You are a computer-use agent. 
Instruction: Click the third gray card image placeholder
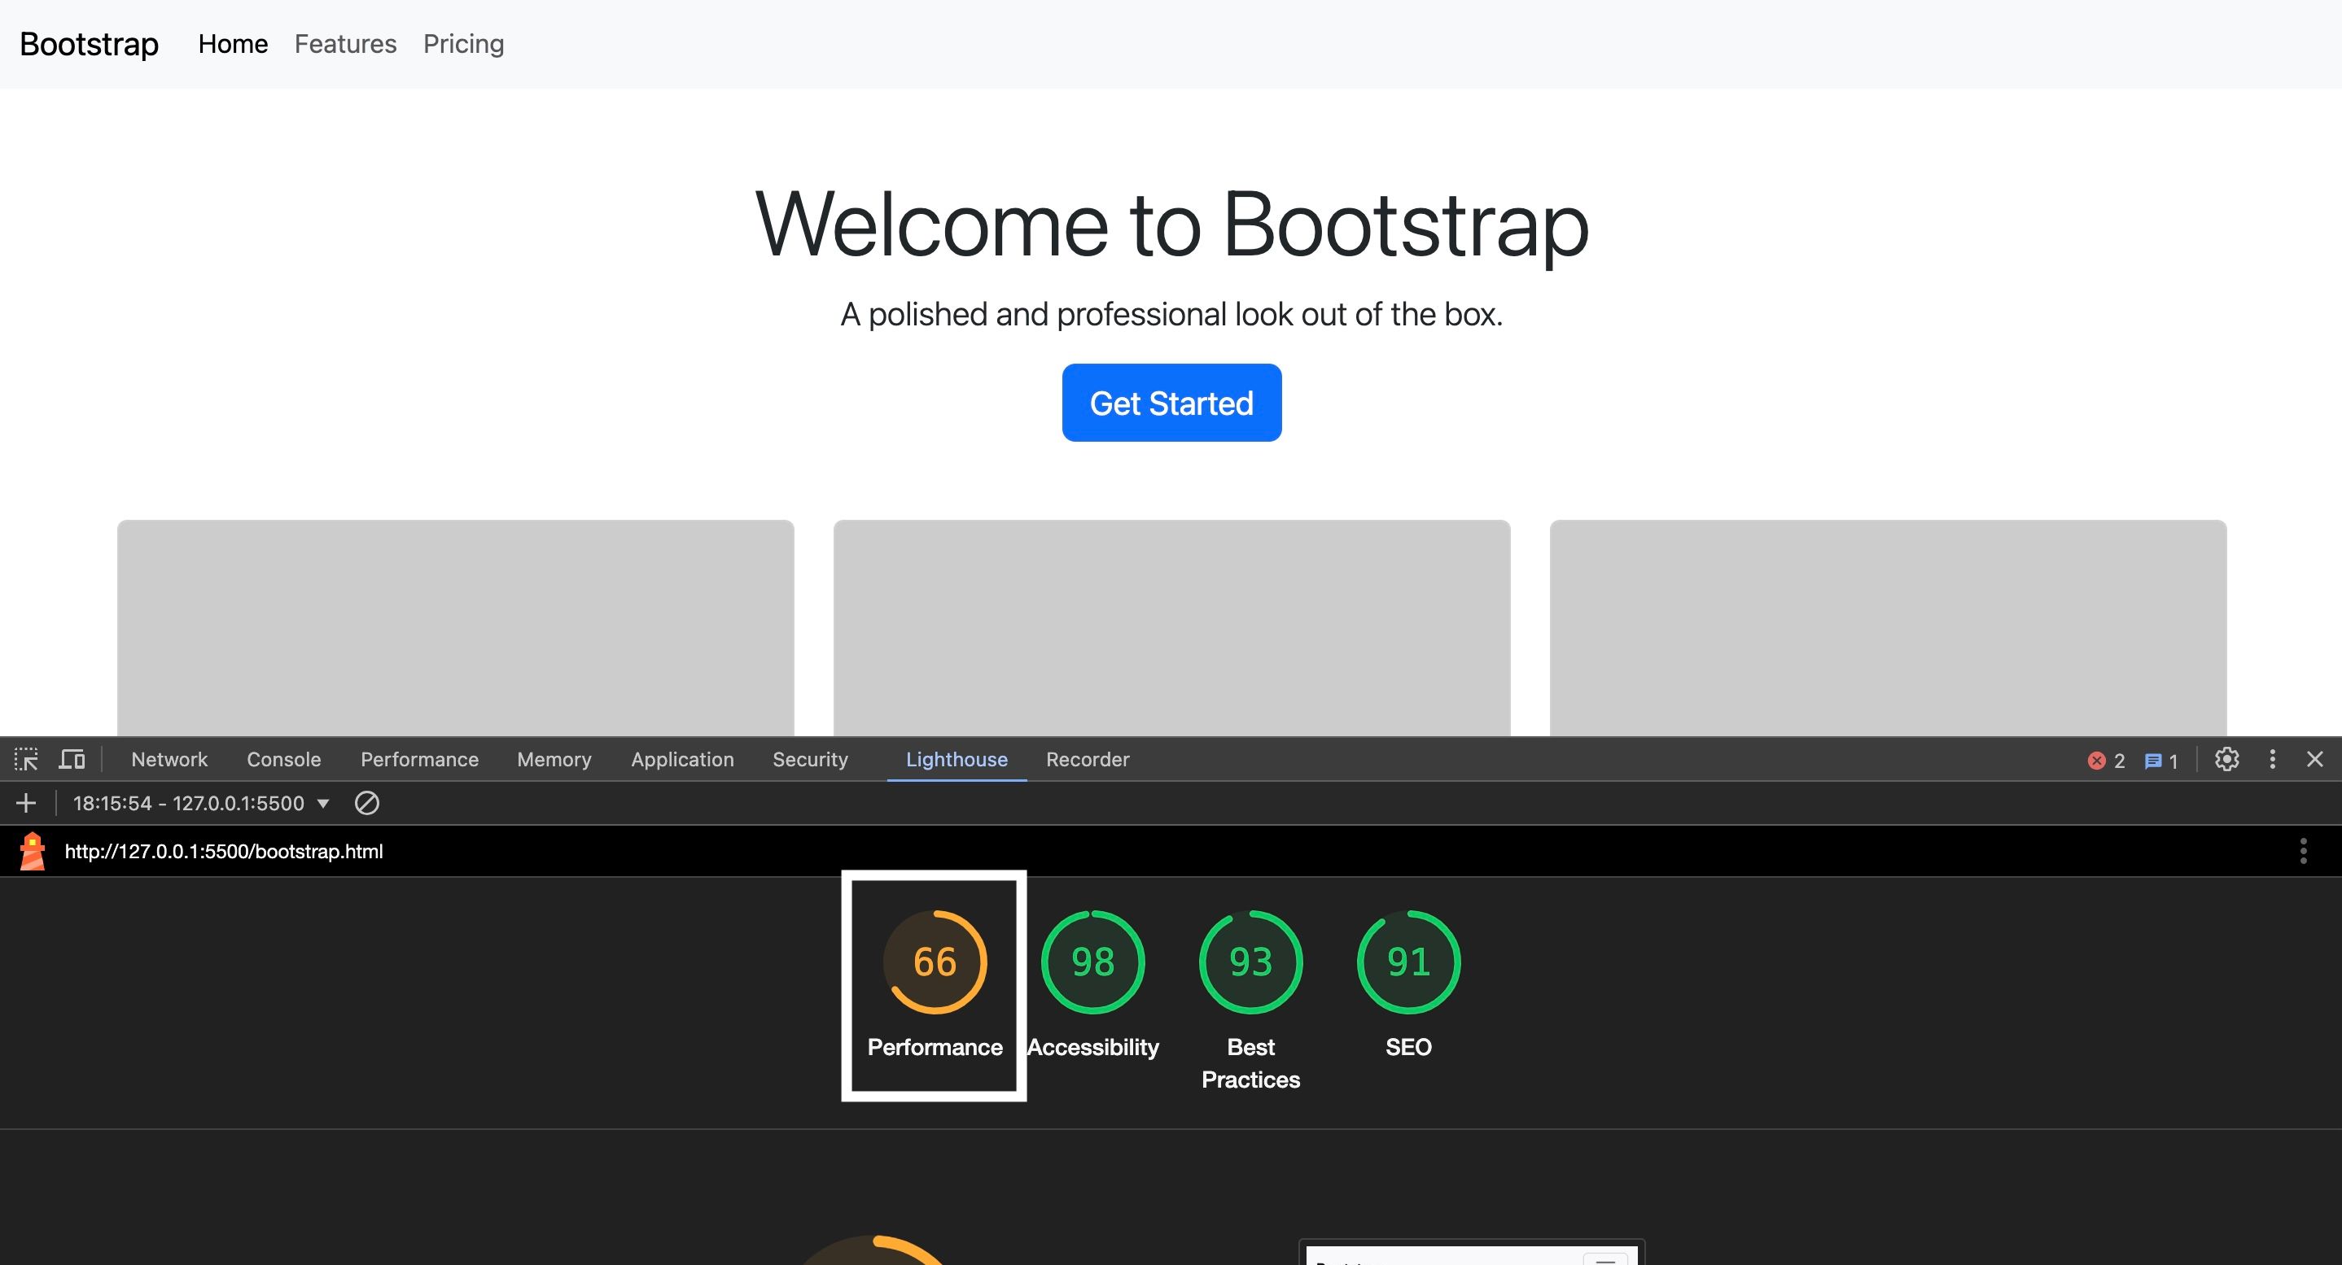click(x=1888, y=628)
